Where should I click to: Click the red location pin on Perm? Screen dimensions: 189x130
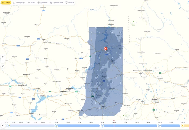tap(106, 49)
